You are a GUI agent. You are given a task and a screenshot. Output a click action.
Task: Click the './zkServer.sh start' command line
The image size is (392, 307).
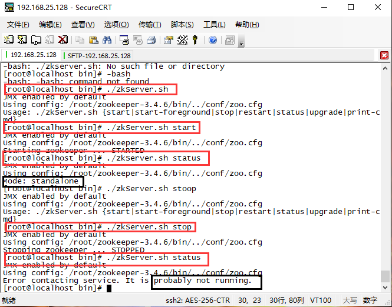point(100,128)
